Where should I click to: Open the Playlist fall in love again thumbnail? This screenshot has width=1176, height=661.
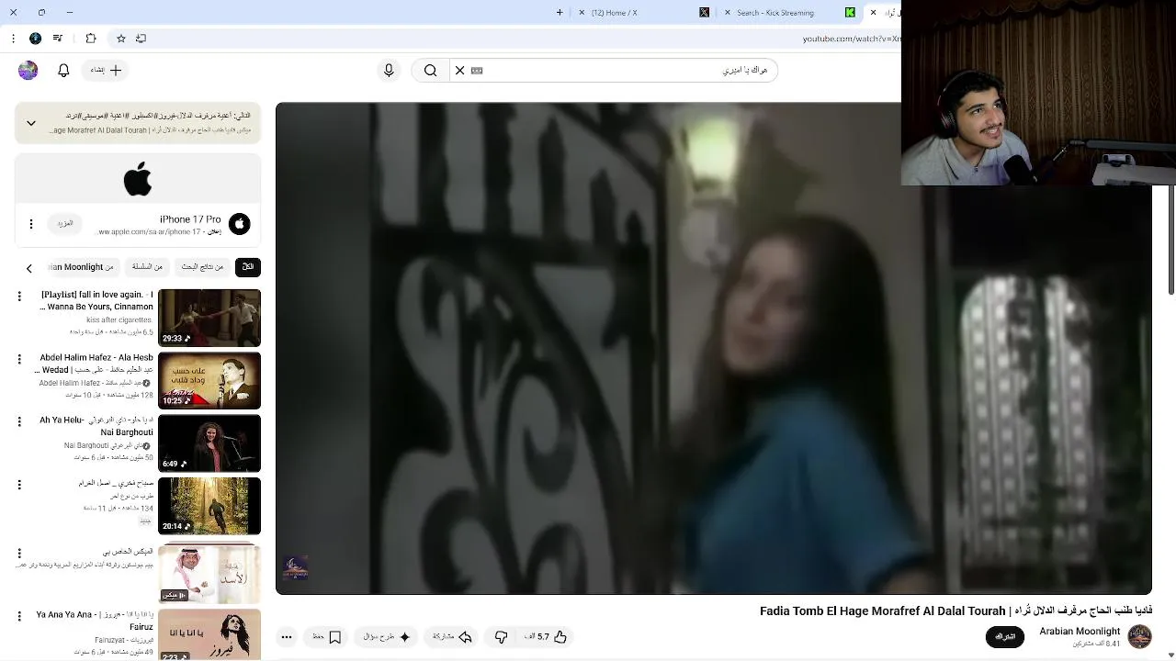pyautogui.click(x=209, y=318)
